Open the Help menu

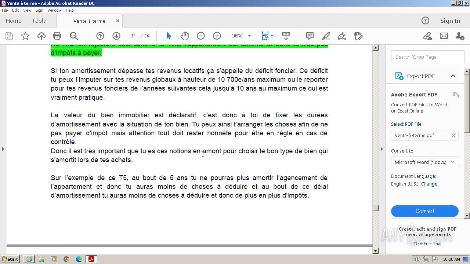point(69,10)
